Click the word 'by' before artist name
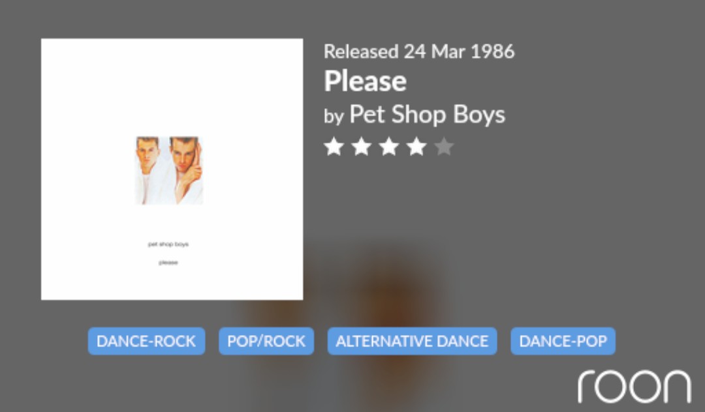705x412 pixels. tap(333, 117)
